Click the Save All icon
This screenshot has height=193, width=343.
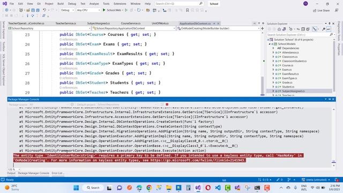pos(38,10)
